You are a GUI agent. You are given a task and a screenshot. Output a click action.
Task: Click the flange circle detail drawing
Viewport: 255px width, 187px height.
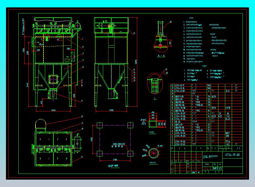tap(153, 153)
